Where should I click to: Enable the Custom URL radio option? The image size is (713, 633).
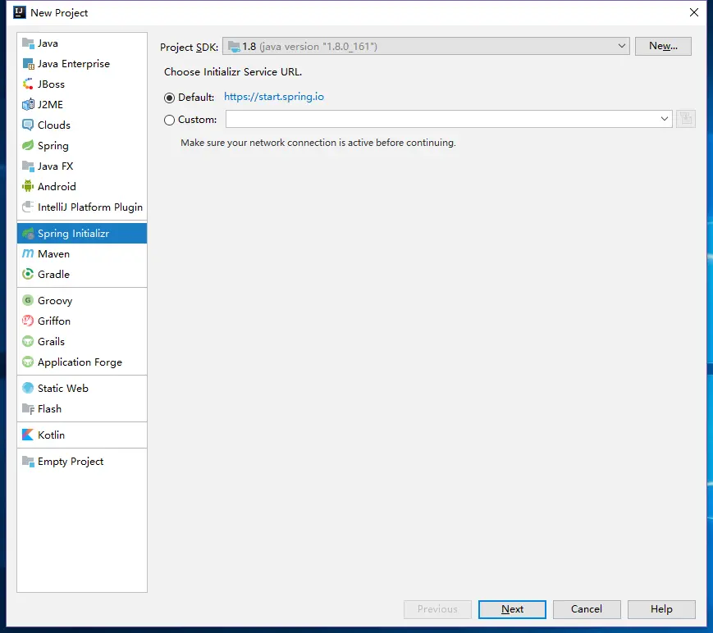(169, 120)
